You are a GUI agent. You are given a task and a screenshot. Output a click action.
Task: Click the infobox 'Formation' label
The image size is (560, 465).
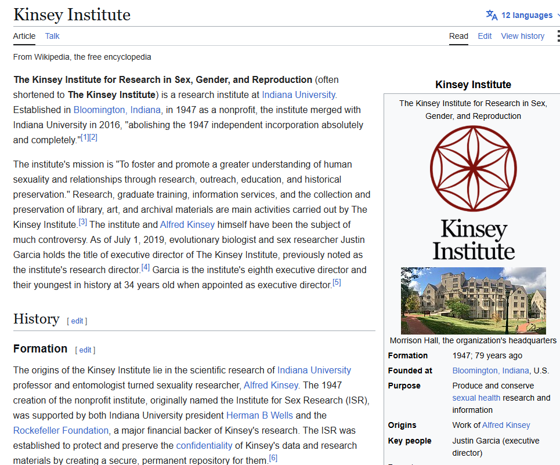(x=408, y=355)
